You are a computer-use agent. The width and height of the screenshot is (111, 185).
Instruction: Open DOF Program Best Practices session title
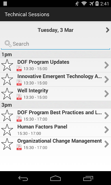60,113
